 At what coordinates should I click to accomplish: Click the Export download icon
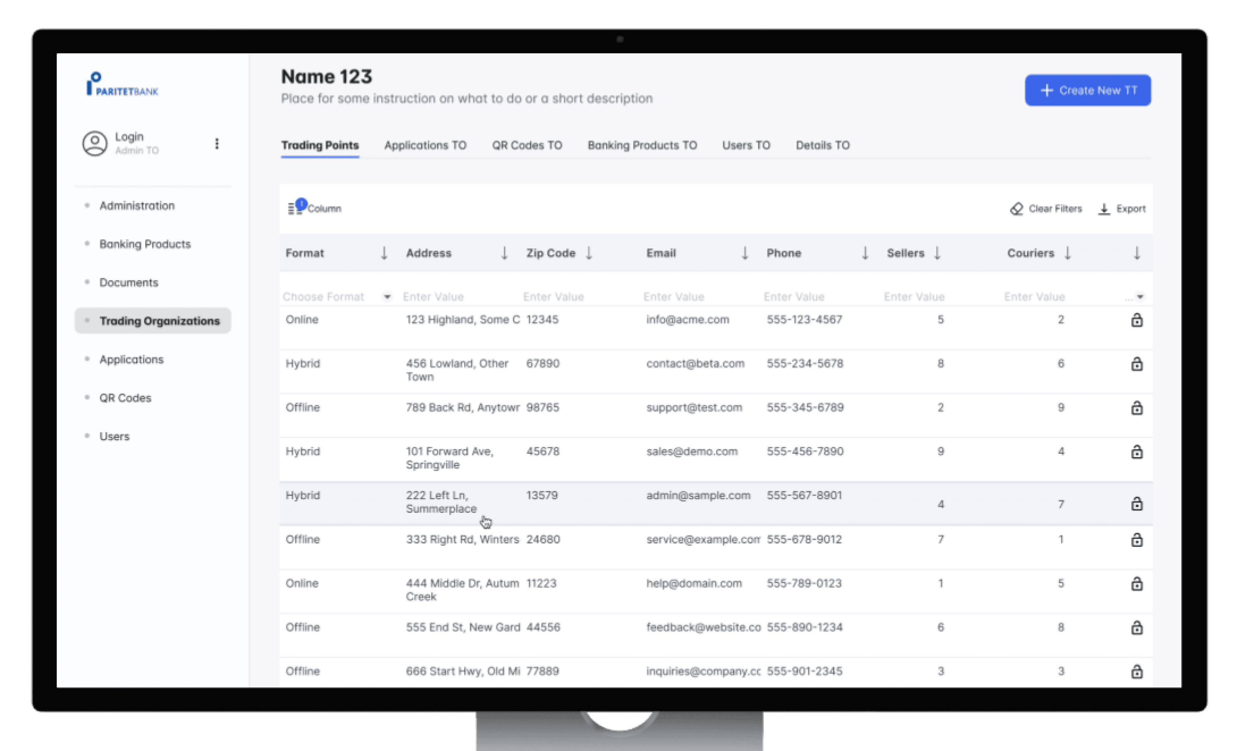click(x=1104, y=208)
